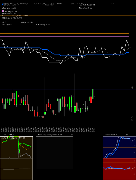Click the white 50 Day legend swatch
The image size is (136, 180).
3,8
